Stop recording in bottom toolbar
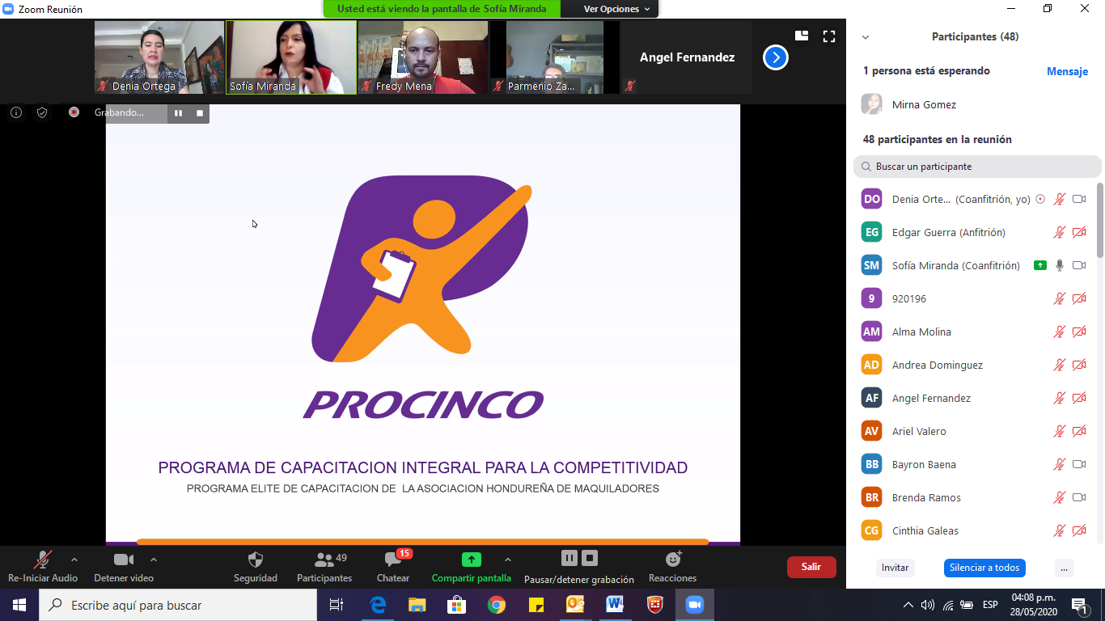1105x621 pixels. click(x=591, y=558)
